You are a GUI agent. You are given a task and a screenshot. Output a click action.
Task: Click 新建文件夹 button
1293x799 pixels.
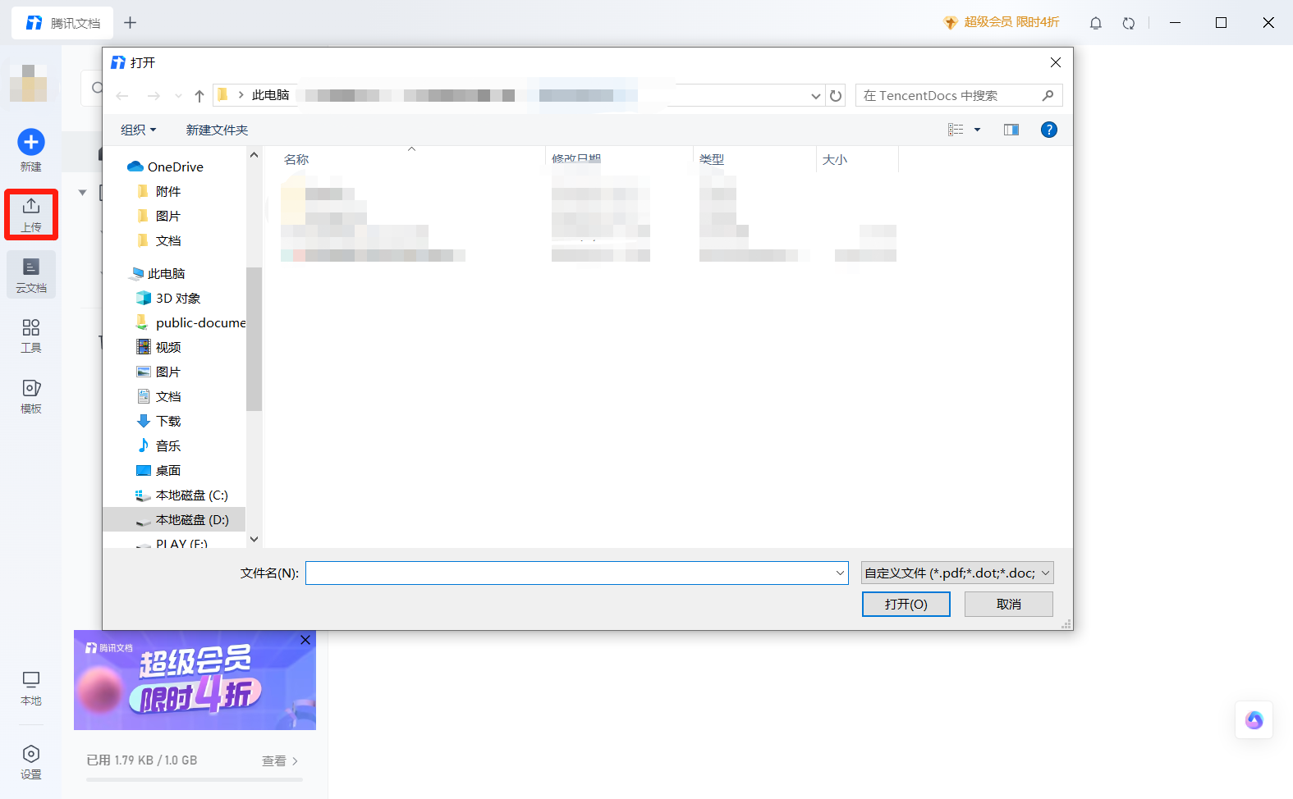(x=217, y=130)
